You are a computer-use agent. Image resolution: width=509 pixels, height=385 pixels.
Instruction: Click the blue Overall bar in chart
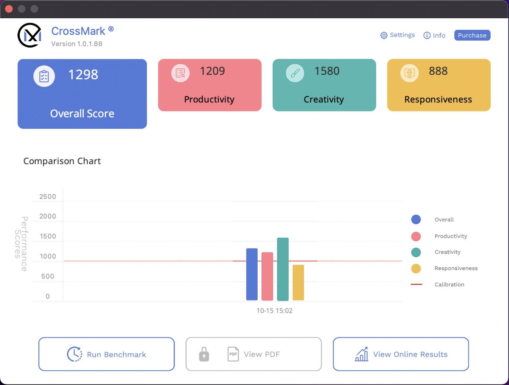[252, 274]
